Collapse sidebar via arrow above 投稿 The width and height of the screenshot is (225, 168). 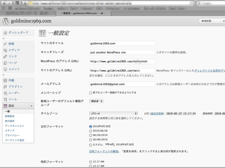click(x=4, y=38)
